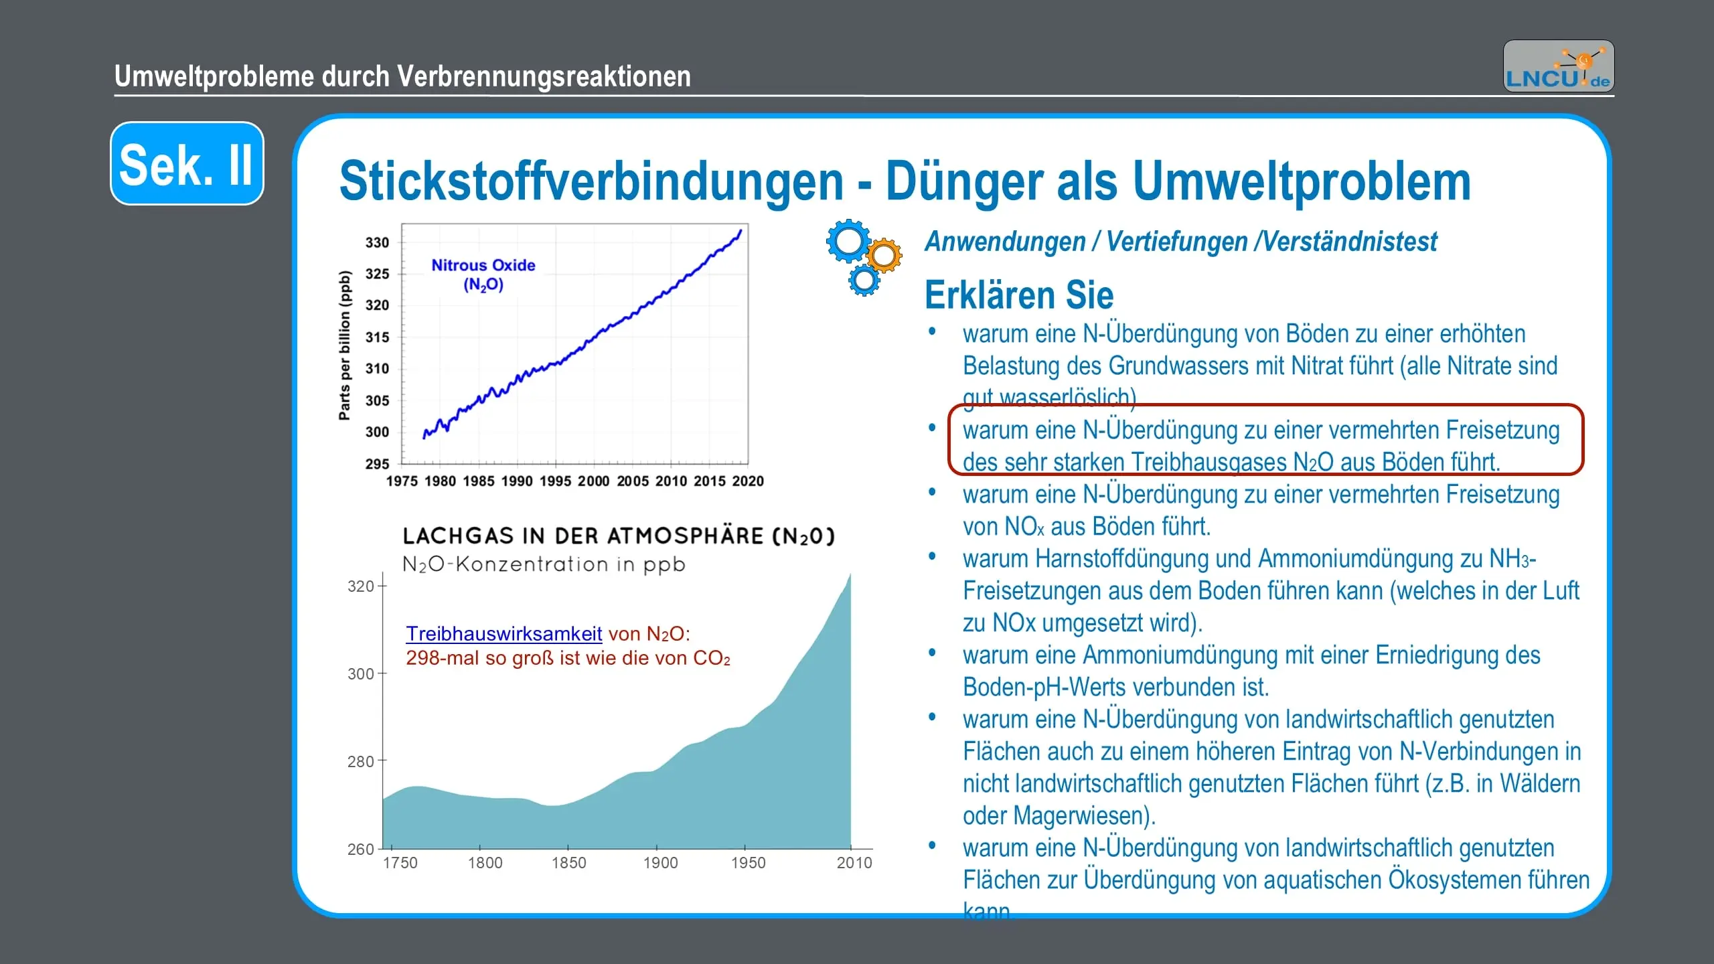Click Anwendungen / Vertiefungen / Verständnistest text
This screenshot has width=1714, height=964.
tap(1180, 241)
